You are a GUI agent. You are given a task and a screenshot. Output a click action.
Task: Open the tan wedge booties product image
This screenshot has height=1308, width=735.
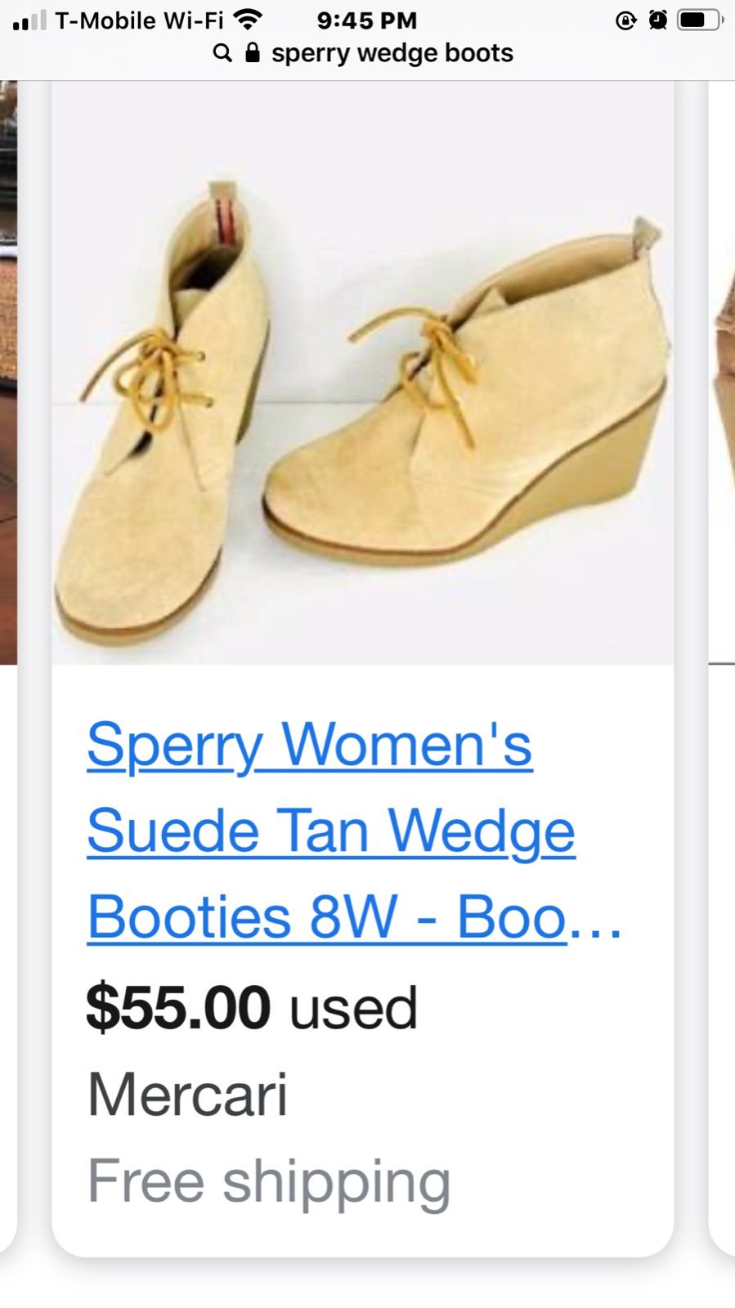tap(363, 373)
